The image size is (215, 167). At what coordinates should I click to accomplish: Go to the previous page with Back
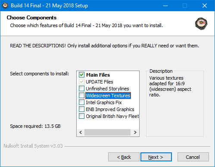coord(124,157)
